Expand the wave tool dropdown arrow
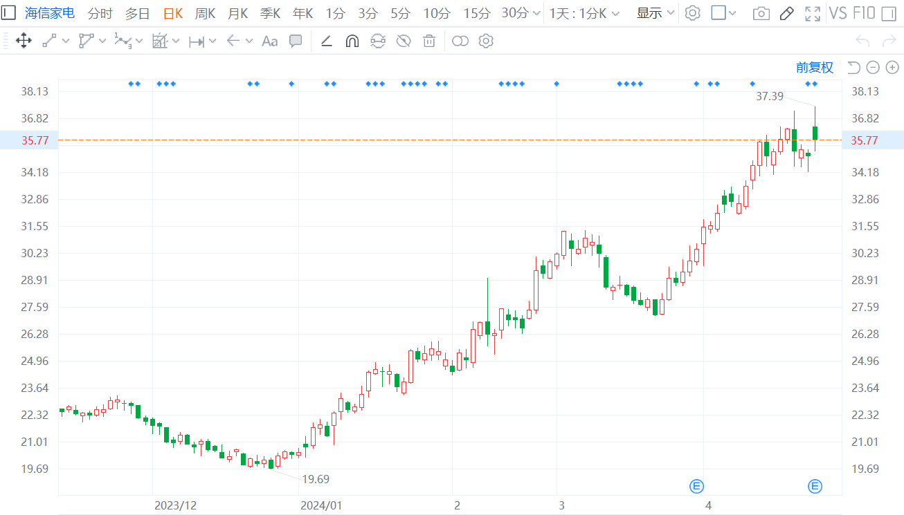Image resolution: width=904 pixels, height=515 pixels. (139, 41)
